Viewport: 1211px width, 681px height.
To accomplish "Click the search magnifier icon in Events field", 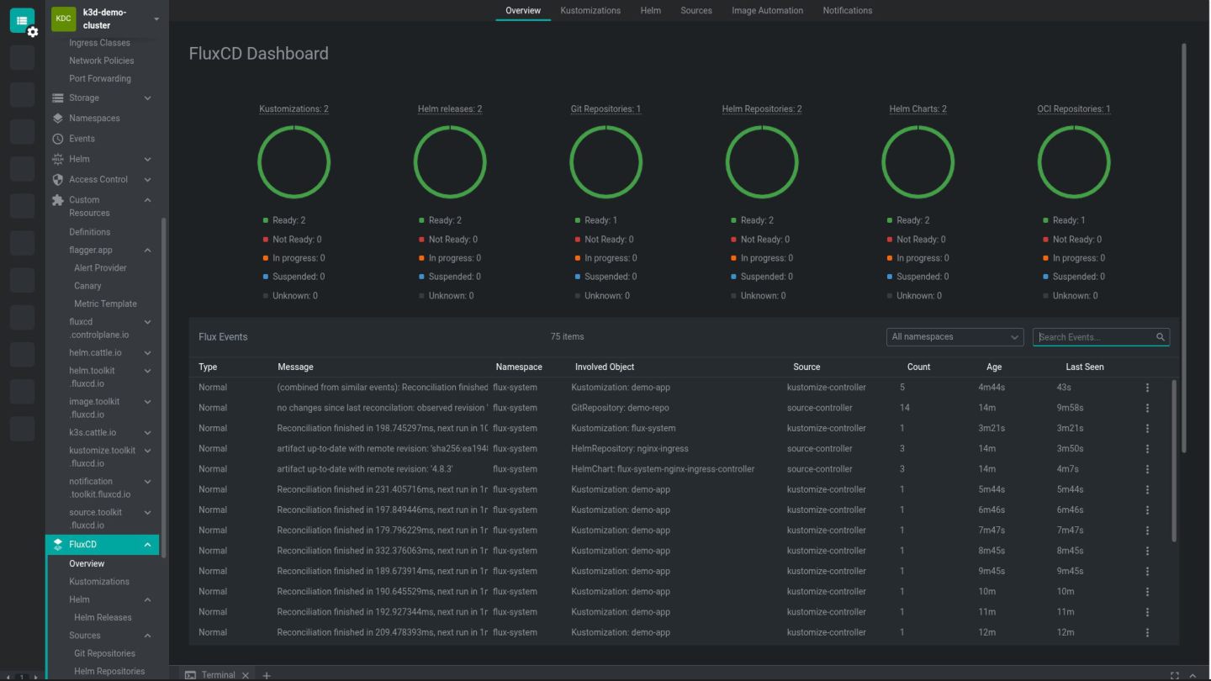I will [1161, 337].
